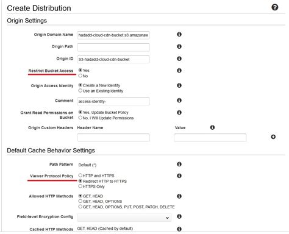
Task: Select Yes, Update Bucket Policy
Action: 80,112
